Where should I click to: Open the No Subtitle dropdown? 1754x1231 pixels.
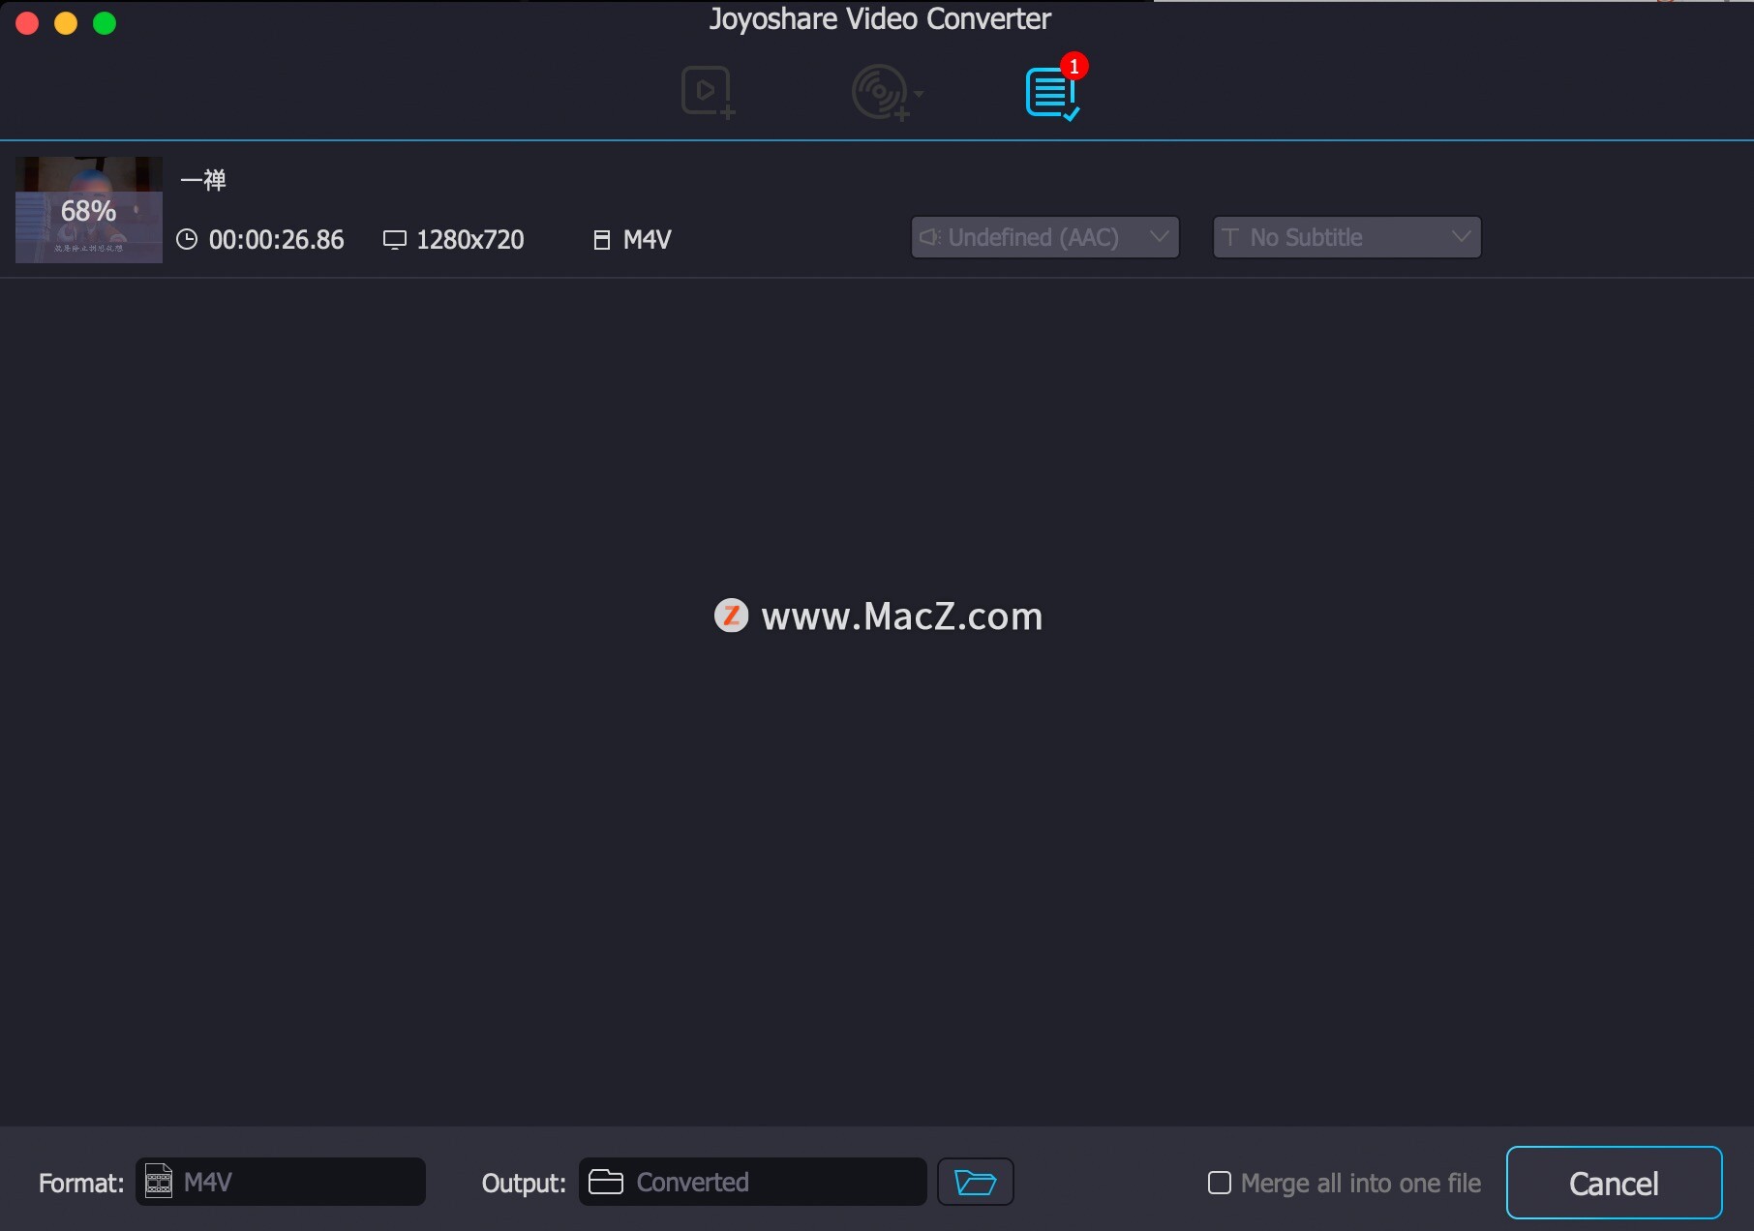(1346, 237)
